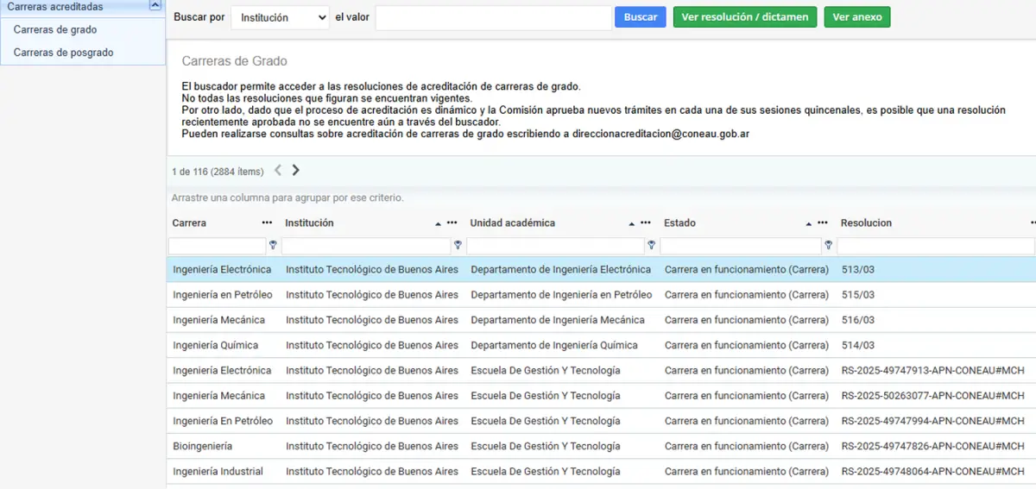The width and height of the screenshot is (1036, 489).
Task: Open the Carrera column options menu
Action: [x=268, y=223]
